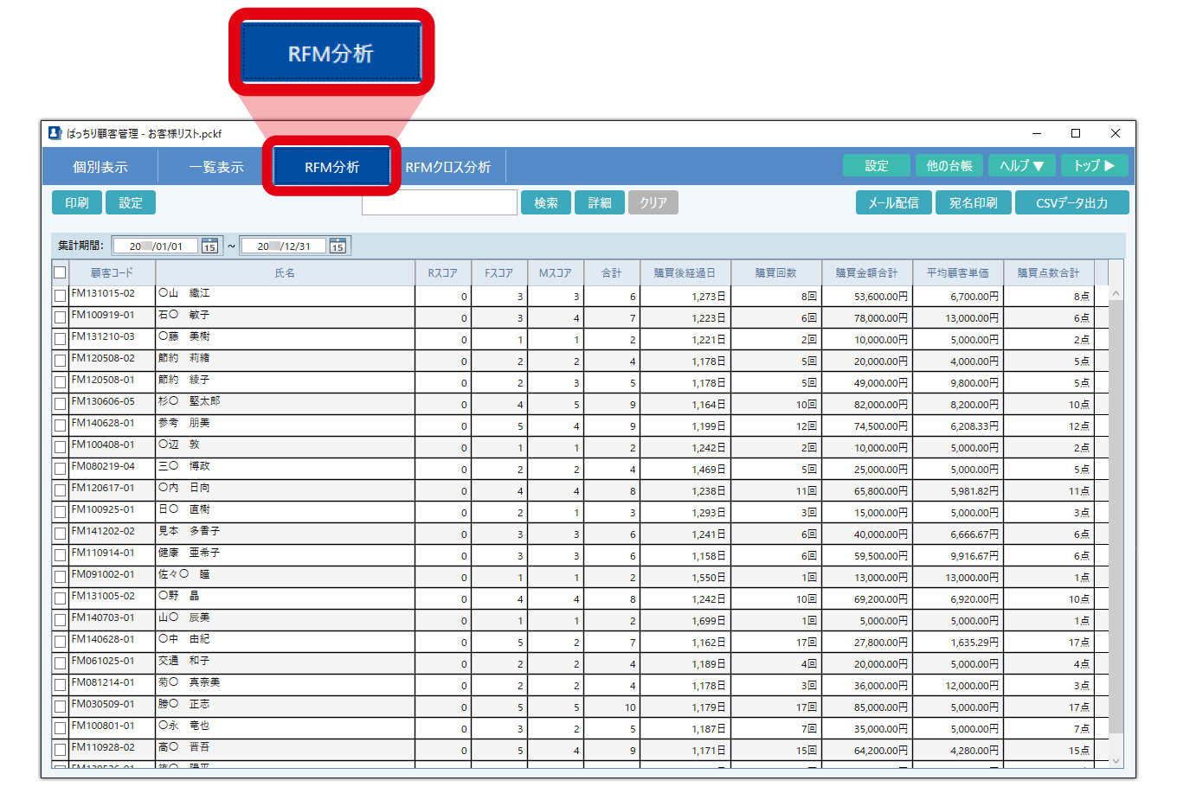This screenshot has width=1177, height=787.
Task: Open start date calendar picker icon
Action: [x=209, y=246]
